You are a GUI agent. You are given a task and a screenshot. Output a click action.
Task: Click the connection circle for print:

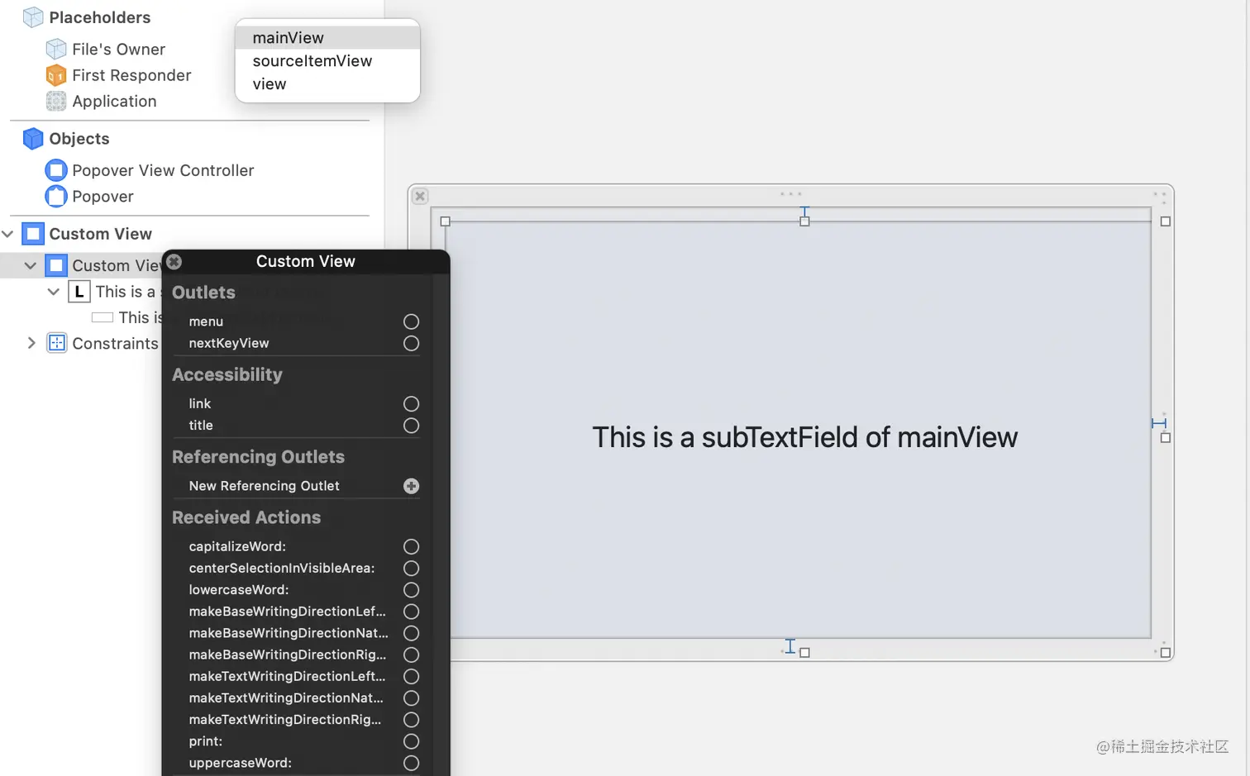411,741
